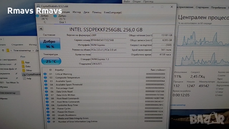The image size is (229, 129).
Task: Click the total host reads value 15181 GB
Action: click(162, 35)
